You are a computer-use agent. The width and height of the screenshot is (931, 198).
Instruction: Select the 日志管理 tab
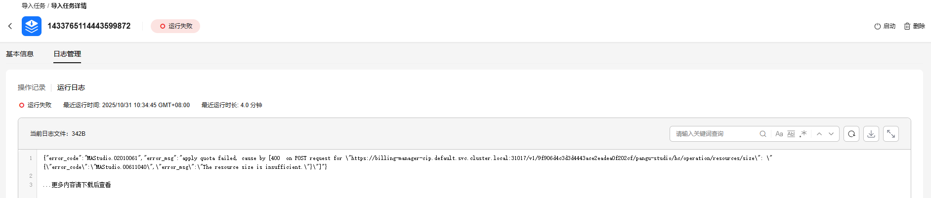tap(67, 54)
